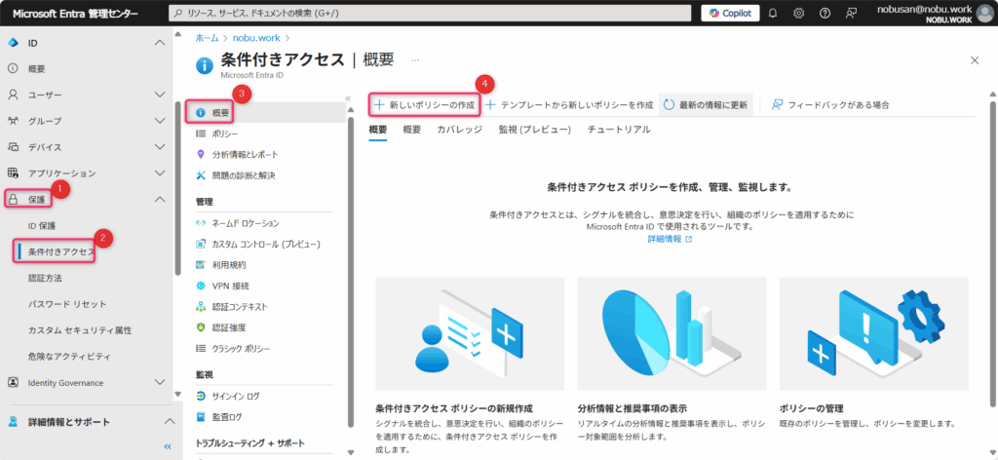
Task: Click the クラシック ポリシー list icon
Action: coord(201,349)
